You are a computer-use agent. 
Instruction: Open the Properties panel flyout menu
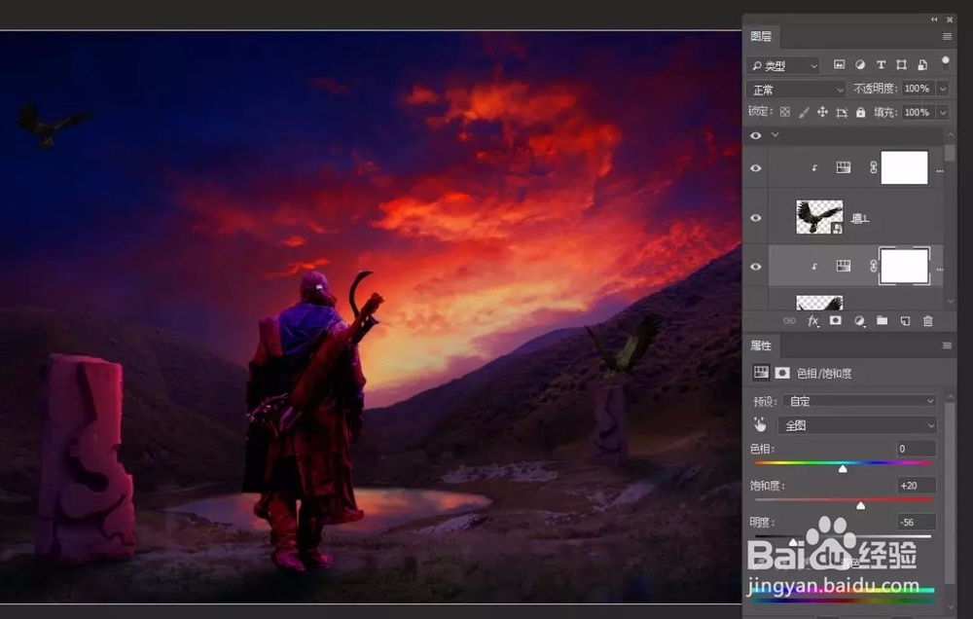click(x=947, y=346)
